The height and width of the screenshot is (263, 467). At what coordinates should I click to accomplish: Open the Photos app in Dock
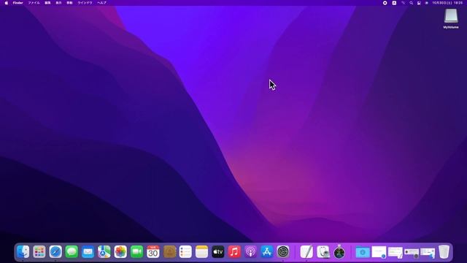pyautogui.click(x=120, y=252)
